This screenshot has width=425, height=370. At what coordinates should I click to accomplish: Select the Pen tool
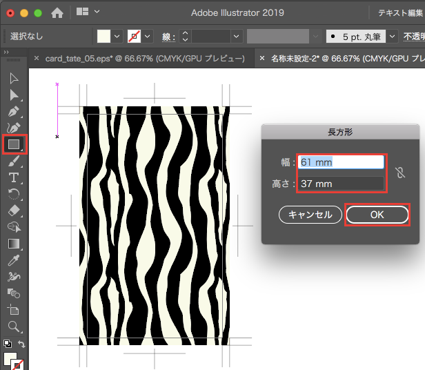coord(14,111)
